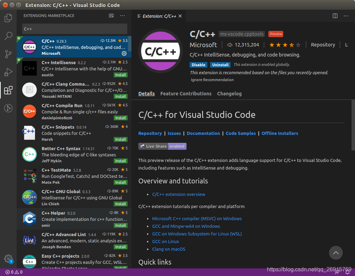Install C/C++ Advanced Lint extension
Image resolution: width=355 pixels, height=276 pixels.
click(120, 247)
